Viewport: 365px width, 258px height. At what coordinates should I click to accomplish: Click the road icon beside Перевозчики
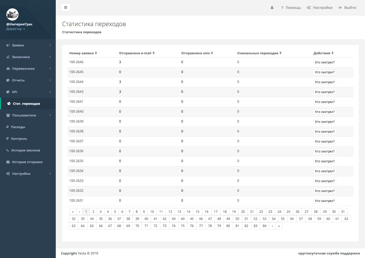click(x=8, y=69)
